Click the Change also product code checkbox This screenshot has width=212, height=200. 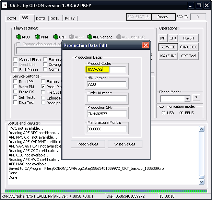tap(19, 44)
